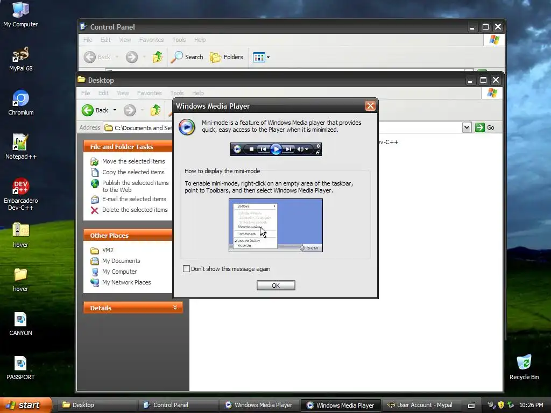Click the red X delete icon in tasks

point(95,210)
